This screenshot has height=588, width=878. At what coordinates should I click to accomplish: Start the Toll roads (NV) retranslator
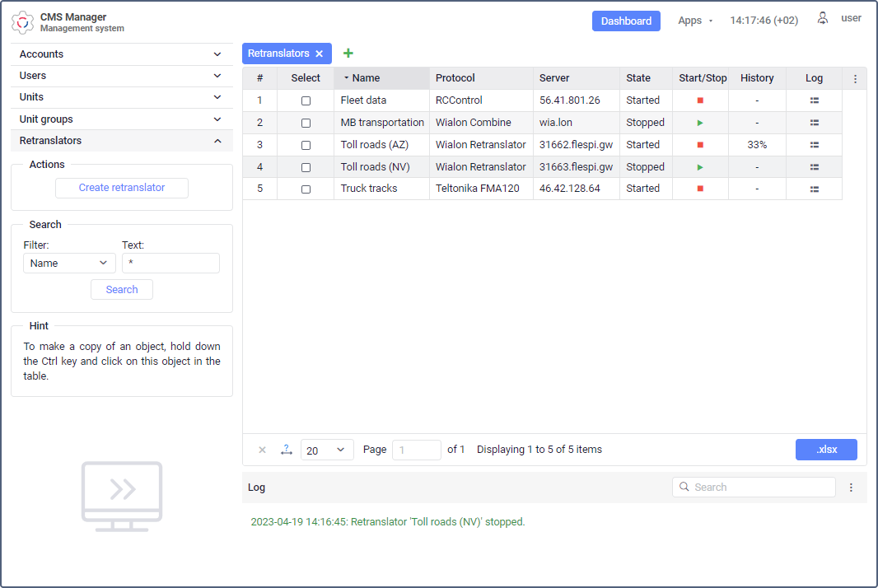click(x=700, y=167)
